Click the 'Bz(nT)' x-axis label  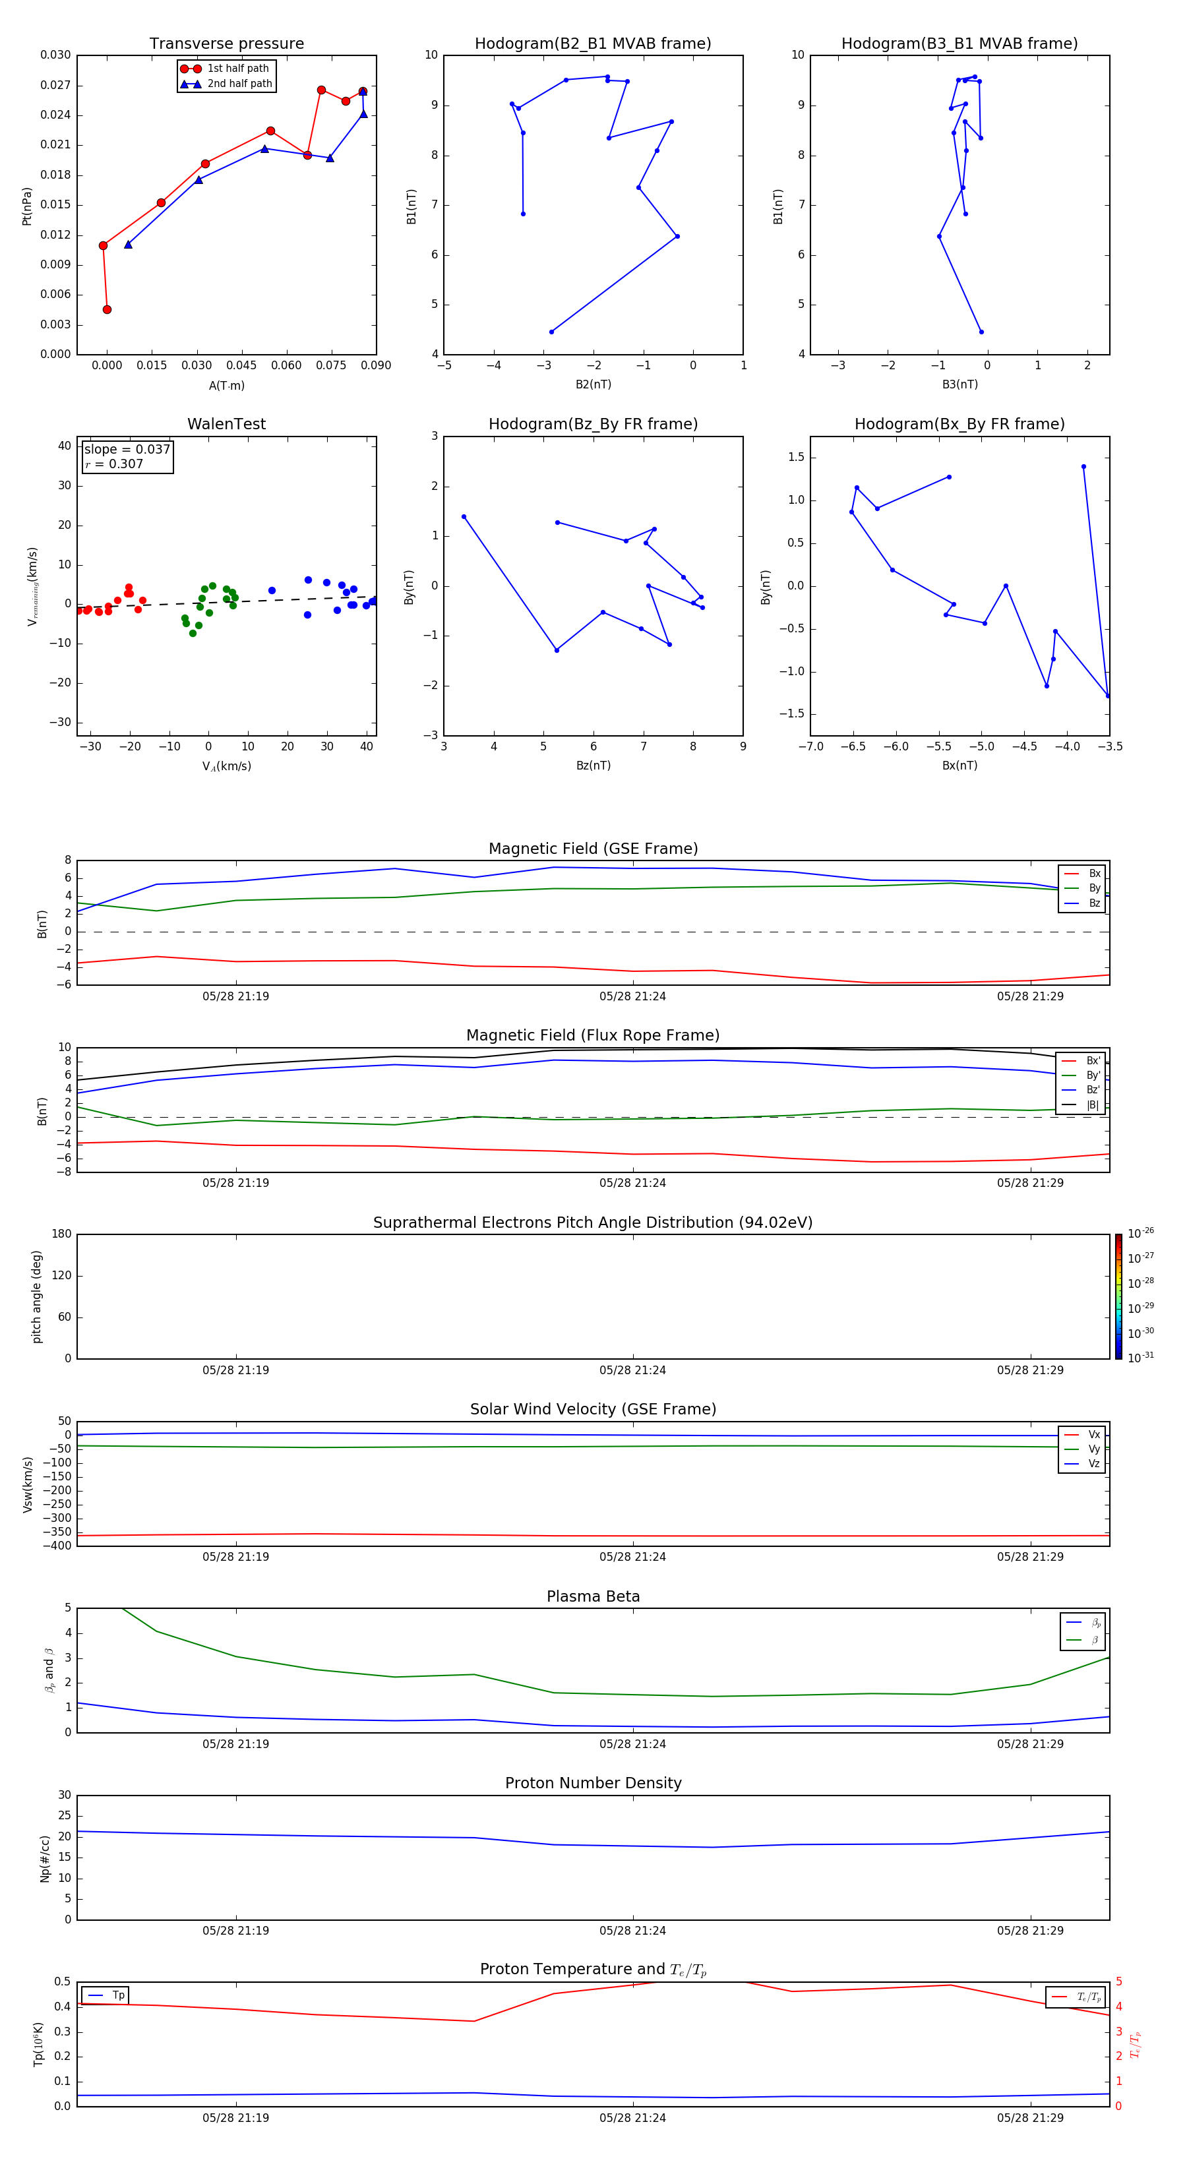point(593,766)
